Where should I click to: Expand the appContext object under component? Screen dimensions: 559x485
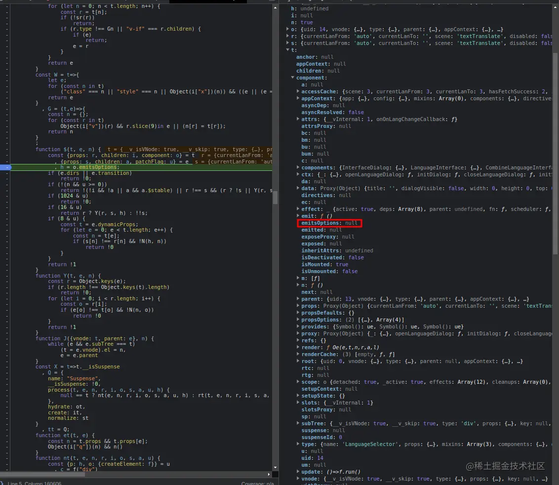[x=298, y=98]
